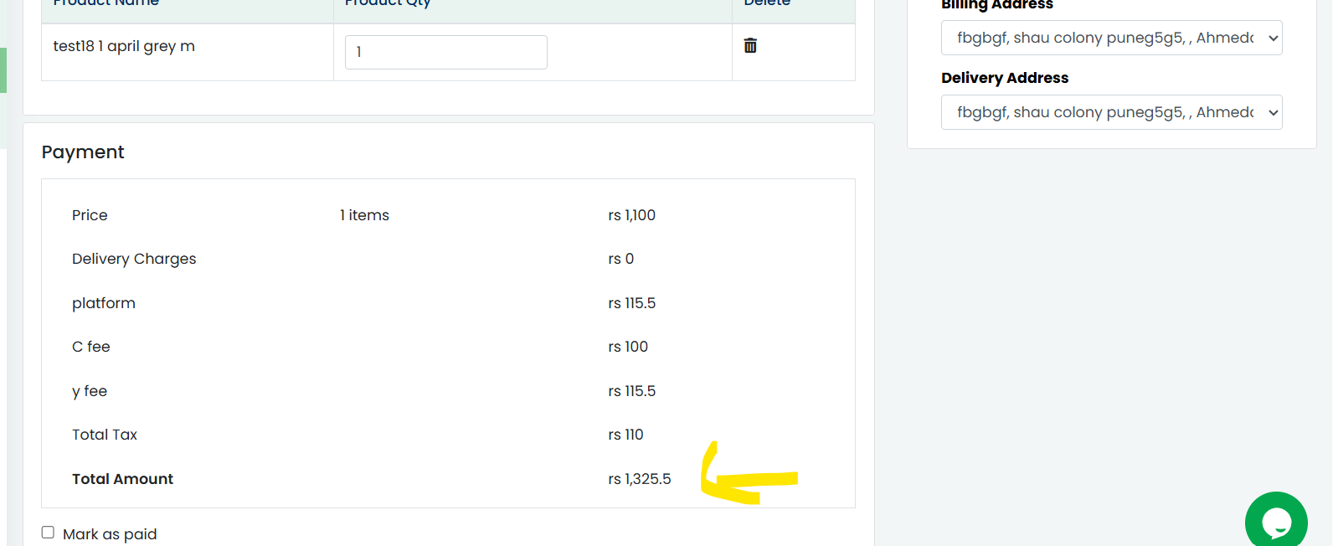Image resolution: width=1333 pixels, height=546 pixels.
Task: Delete the test18 1 april grey m product
Action: [750, 45]
